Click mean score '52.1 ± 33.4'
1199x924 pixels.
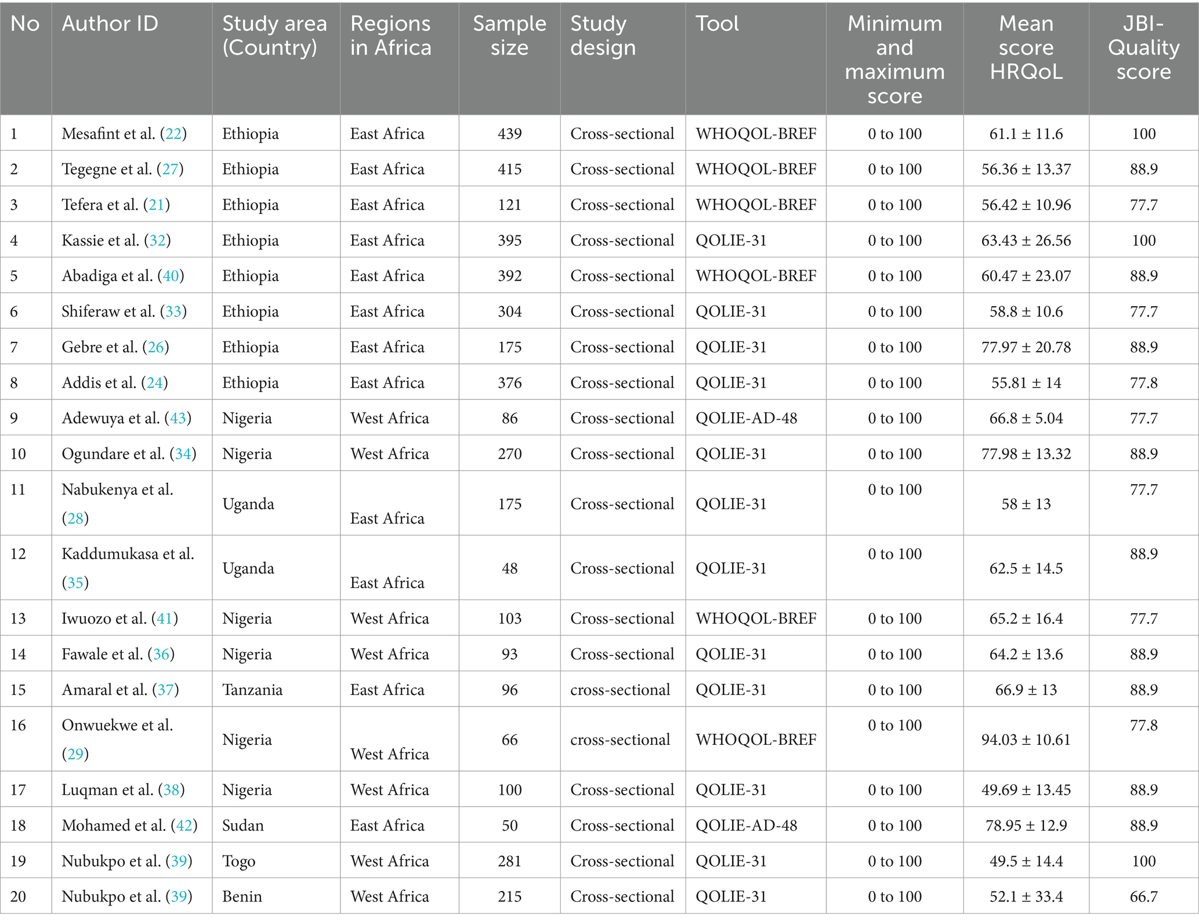coord(1026,897)
